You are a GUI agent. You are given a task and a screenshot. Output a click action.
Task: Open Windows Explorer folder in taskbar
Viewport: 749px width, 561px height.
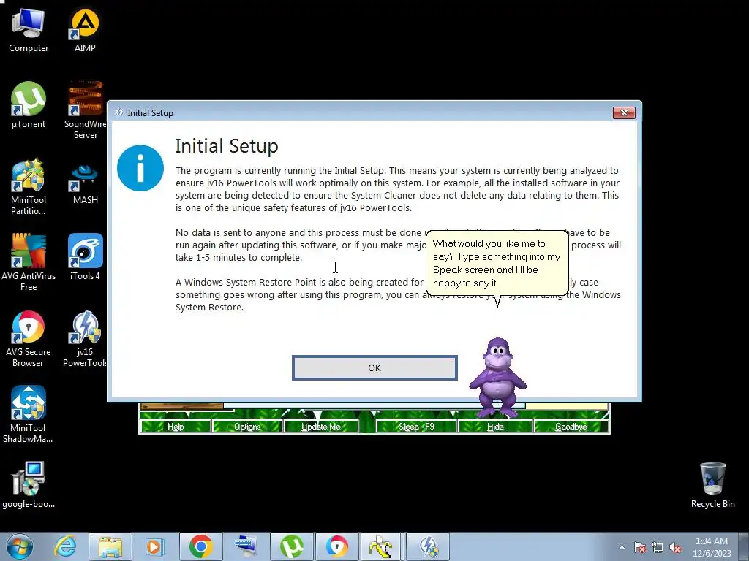point(110,546)
